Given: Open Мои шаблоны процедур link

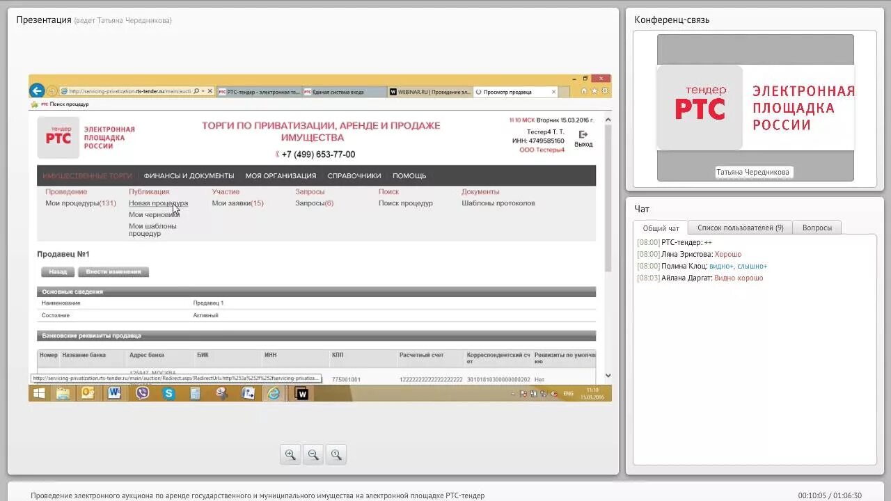Looking at the screenshot, I should (152, 230).
